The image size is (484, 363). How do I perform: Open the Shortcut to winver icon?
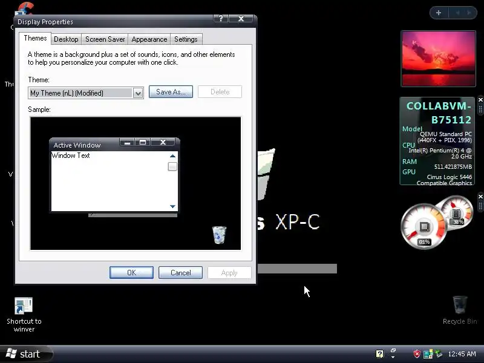(x=24, y=314)
